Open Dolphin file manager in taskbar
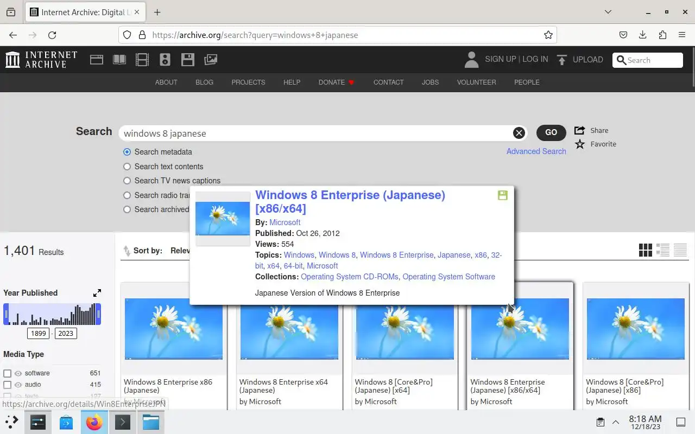The width and height of the screenshot is (695, 434). (x=151, y=422)
